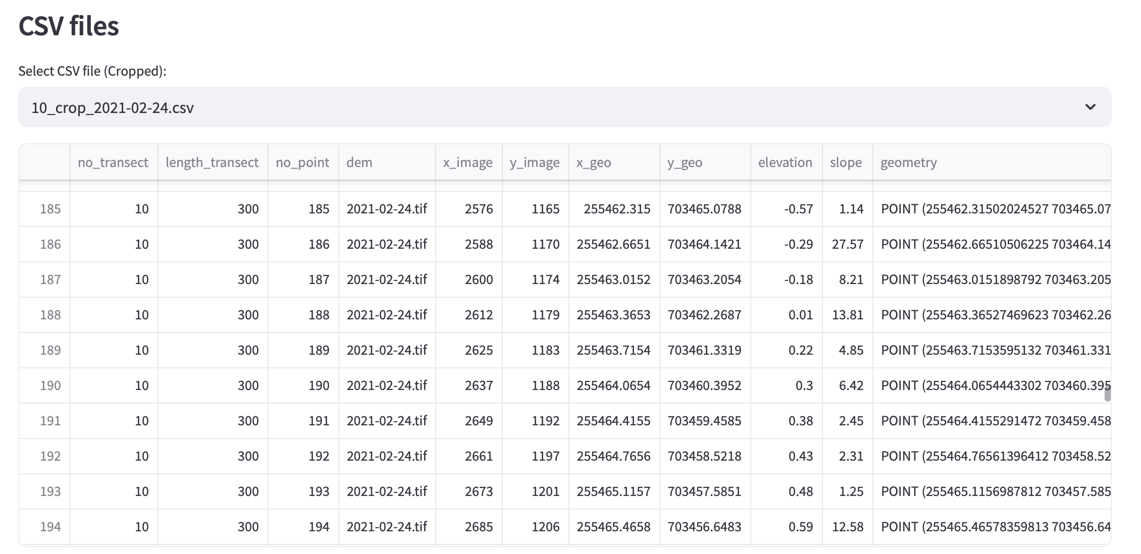1141x554 pixels.
Task: Select row index 189
Action: (x=44, y=350)
